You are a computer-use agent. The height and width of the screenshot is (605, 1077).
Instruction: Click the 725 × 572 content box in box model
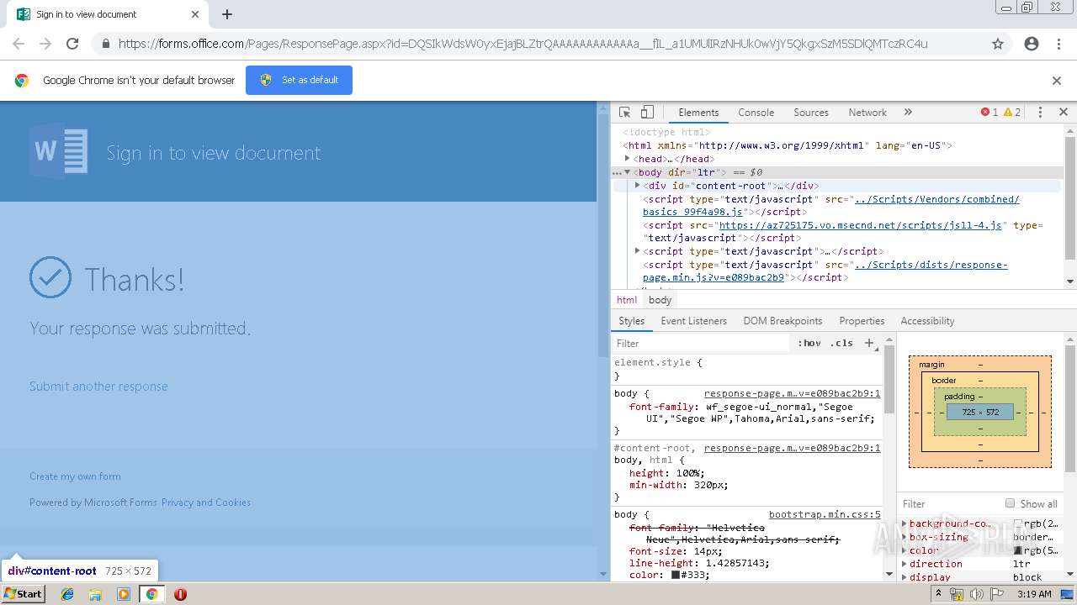[x=980, y=413]
